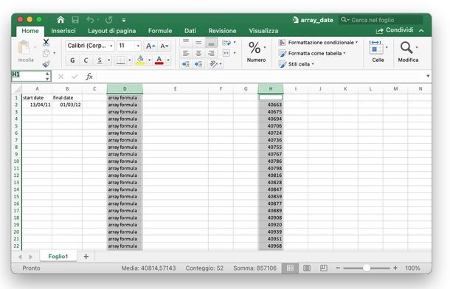This screenshot has height=289, width=450.
Task: Paste with the Incolla button
Action: (26, 52)
